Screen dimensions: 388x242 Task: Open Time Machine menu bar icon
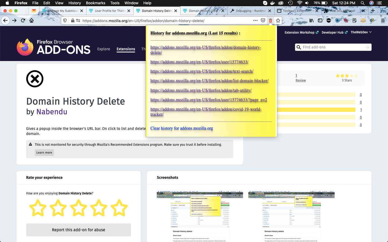(x=290, y=3)
